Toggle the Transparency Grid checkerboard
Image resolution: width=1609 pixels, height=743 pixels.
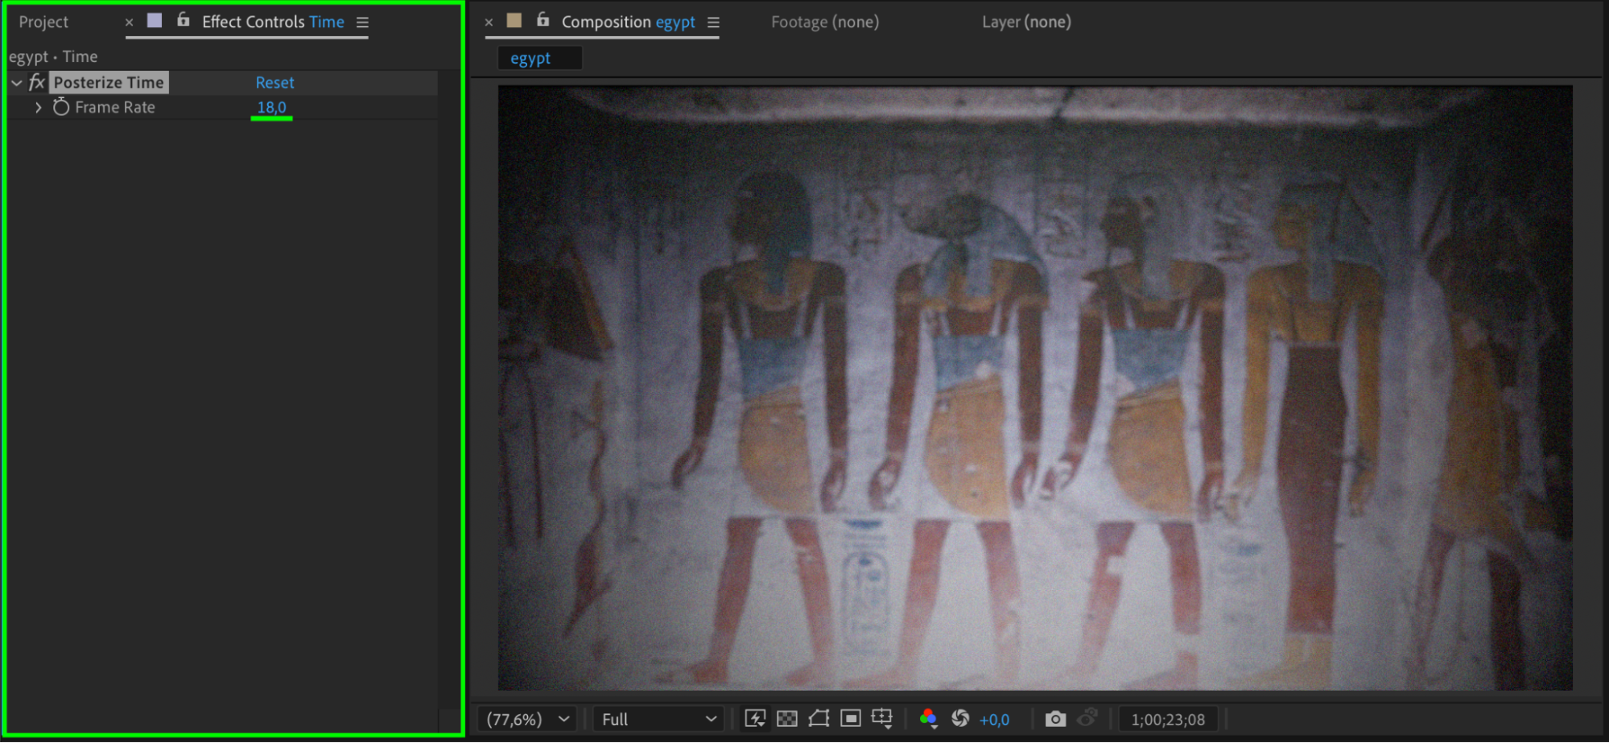click(787, 719)
